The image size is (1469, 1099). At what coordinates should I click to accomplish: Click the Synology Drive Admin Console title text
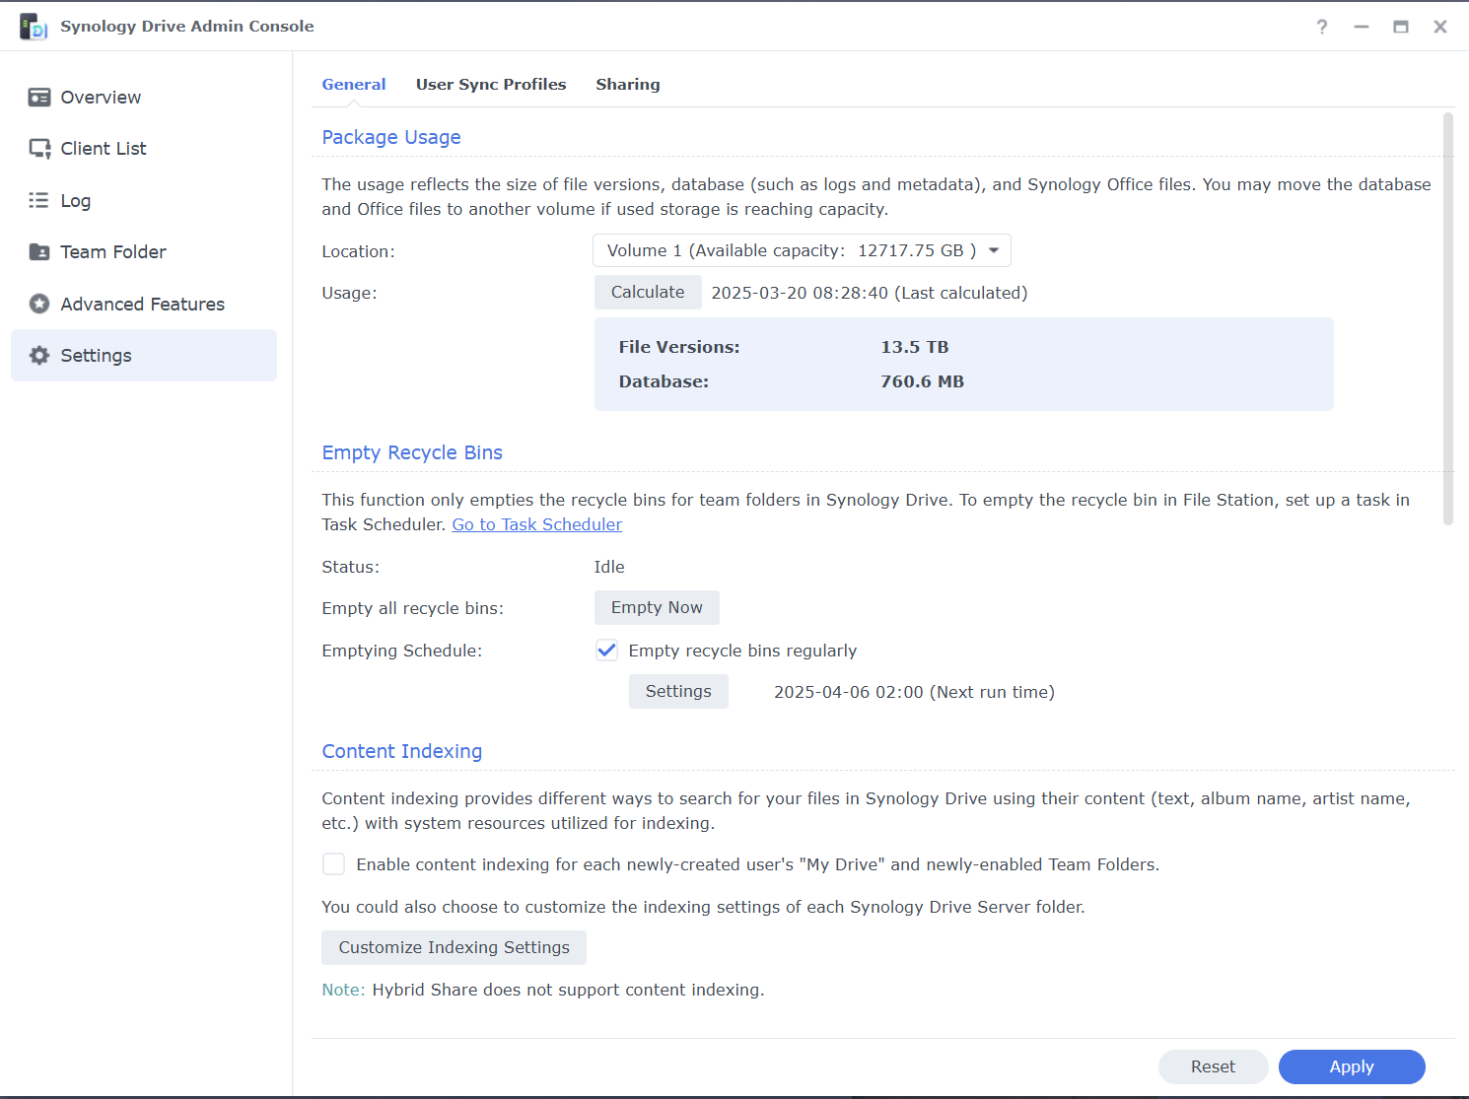(187, 27)
